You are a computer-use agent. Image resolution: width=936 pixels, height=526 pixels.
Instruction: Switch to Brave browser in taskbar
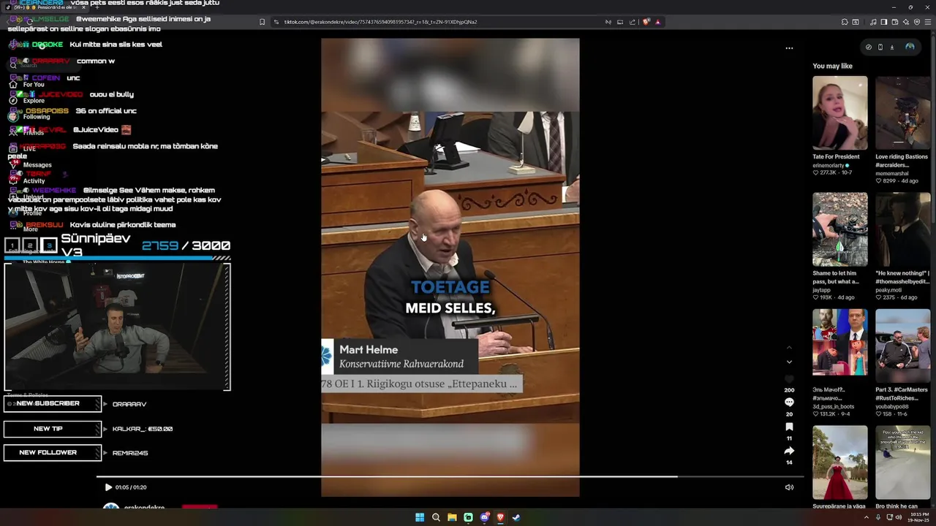(500, 517)
